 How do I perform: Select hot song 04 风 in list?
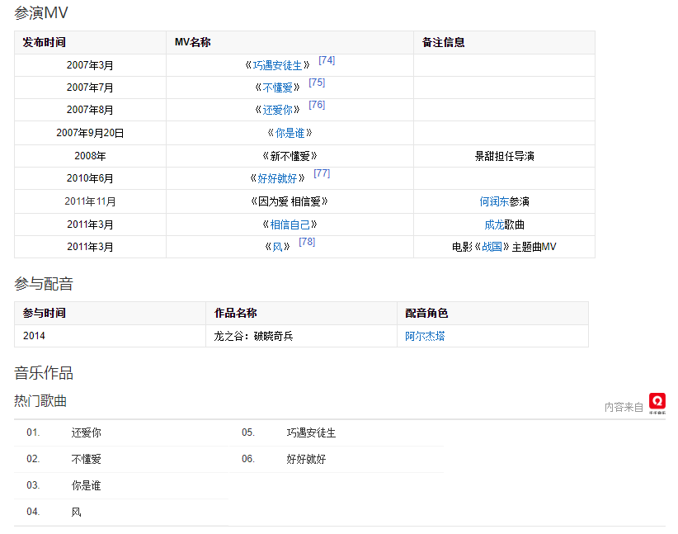(77, 512)
